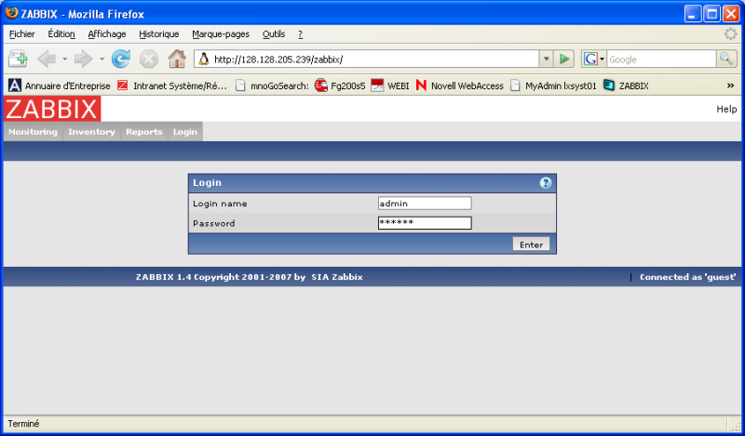
Task: Click "Connected as 'guest'" footer text
Action: [x=687, y=277]
